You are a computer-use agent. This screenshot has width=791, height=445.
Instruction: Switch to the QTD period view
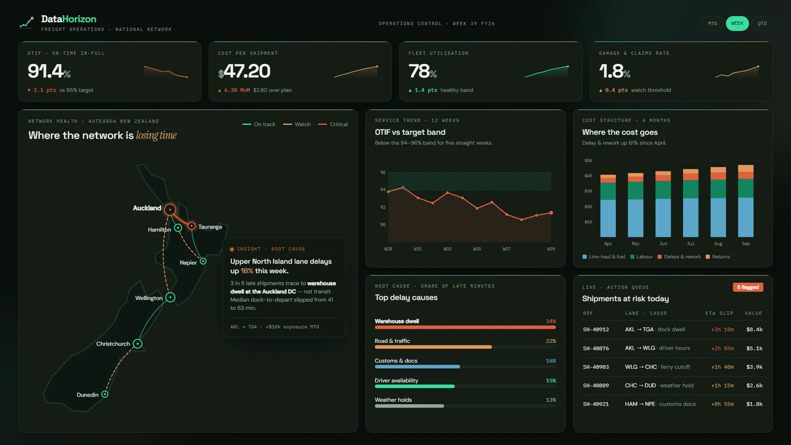[762, 23]
